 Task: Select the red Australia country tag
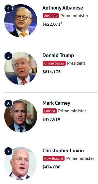click(x=51, y=16)
